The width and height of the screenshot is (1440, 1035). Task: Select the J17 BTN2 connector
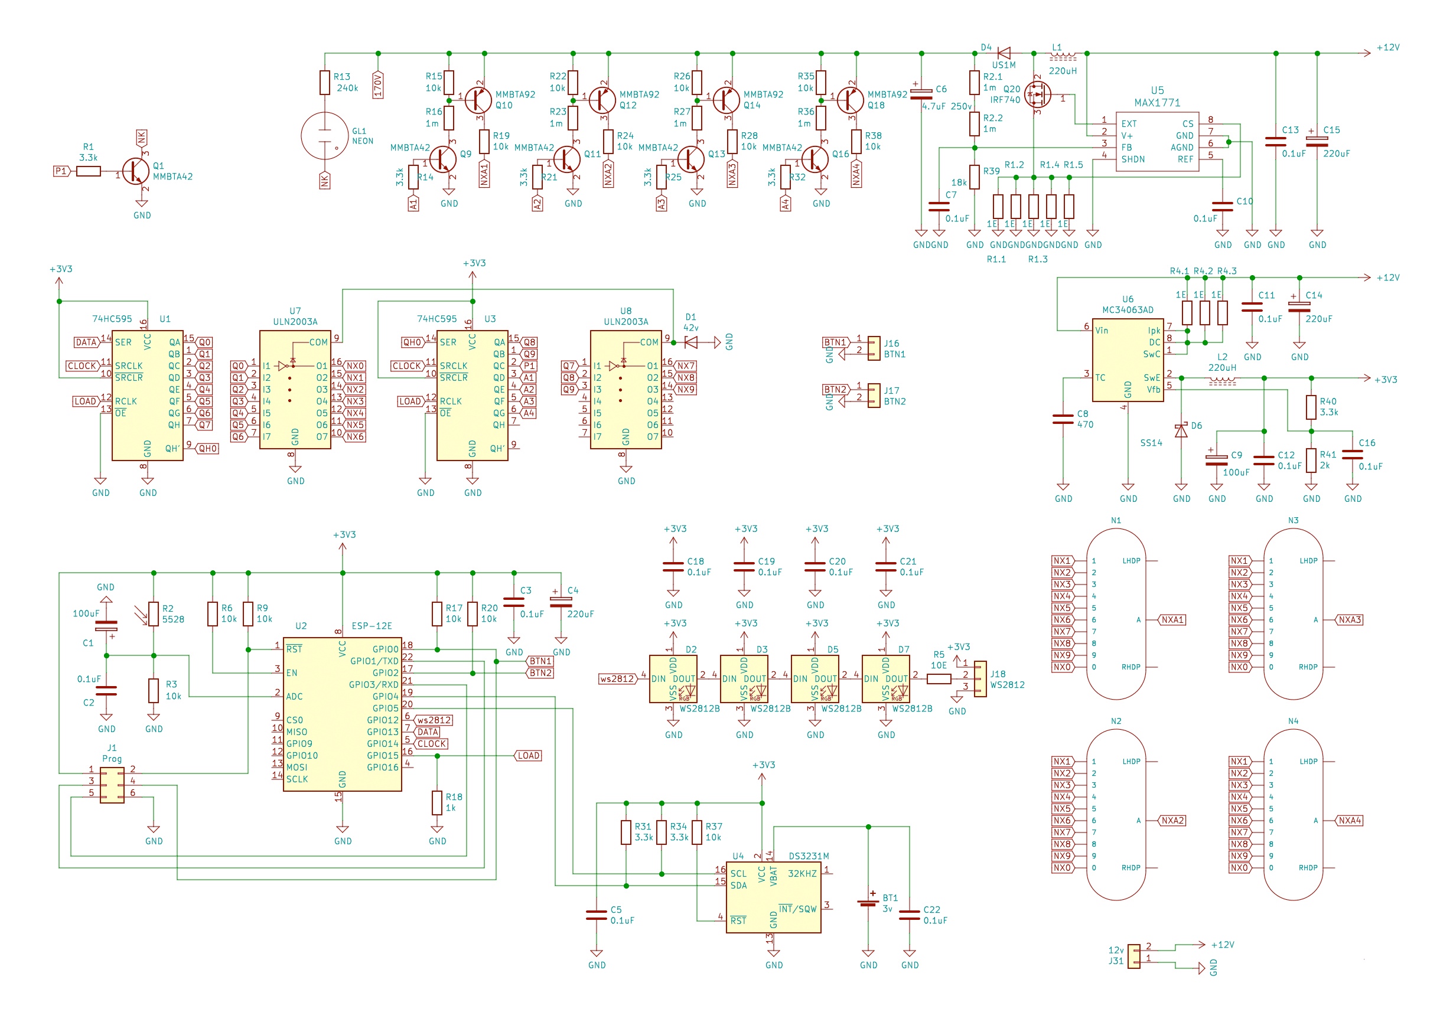point(874,396)
